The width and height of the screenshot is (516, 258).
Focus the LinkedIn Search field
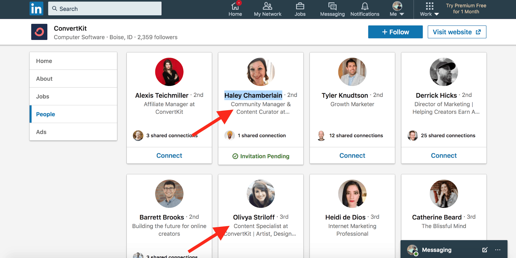(x=105, y=8)
